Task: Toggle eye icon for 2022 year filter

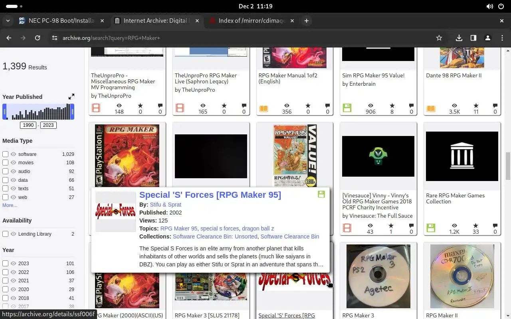Action: pyautogui.click(x=13, y=272)
